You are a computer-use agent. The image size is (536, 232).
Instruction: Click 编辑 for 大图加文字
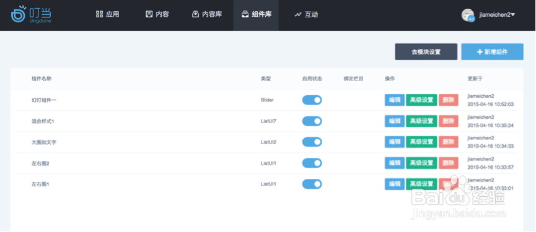395,142
